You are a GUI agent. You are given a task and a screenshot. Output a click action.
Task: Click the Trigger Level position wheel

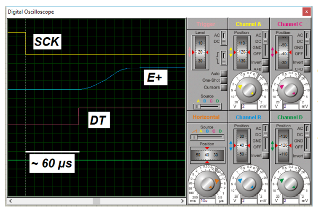(200, 52)
